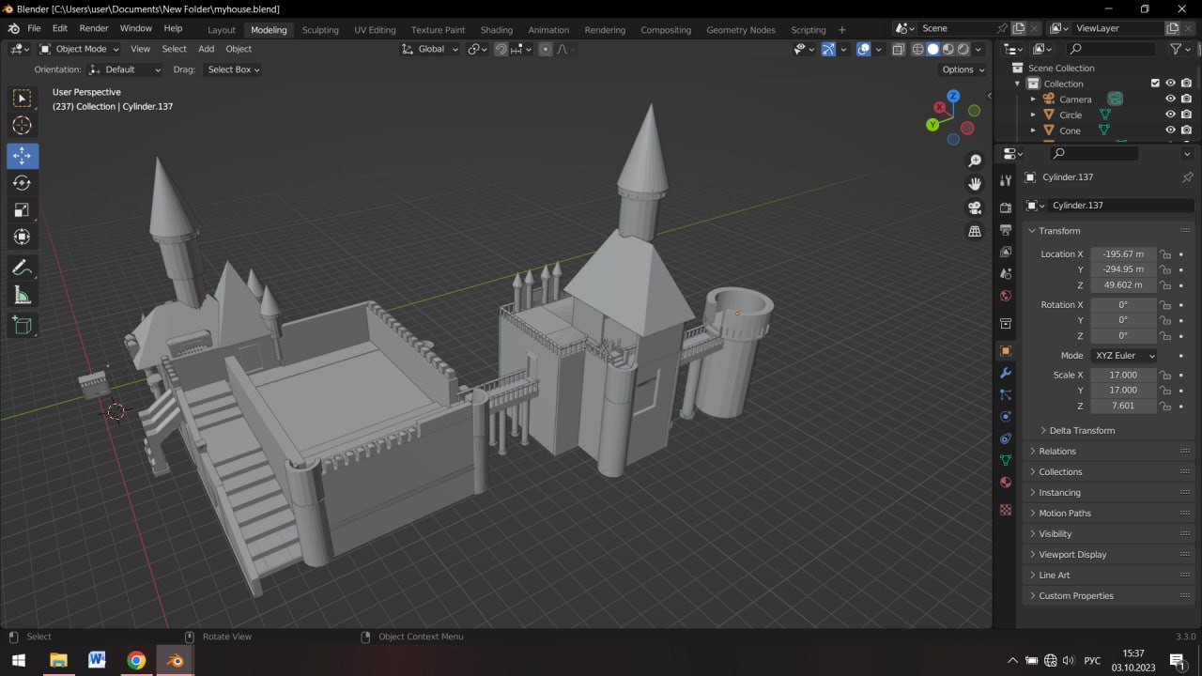This screenshot has width=1202, height=676.
Task: Disable Circle object in renders
Action: pyautogui.click(x=1186, y=115)
